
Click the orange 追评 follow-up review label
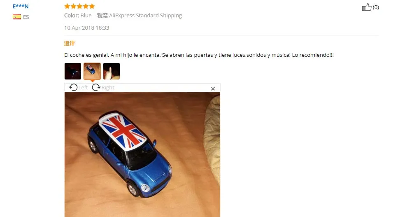70,43
